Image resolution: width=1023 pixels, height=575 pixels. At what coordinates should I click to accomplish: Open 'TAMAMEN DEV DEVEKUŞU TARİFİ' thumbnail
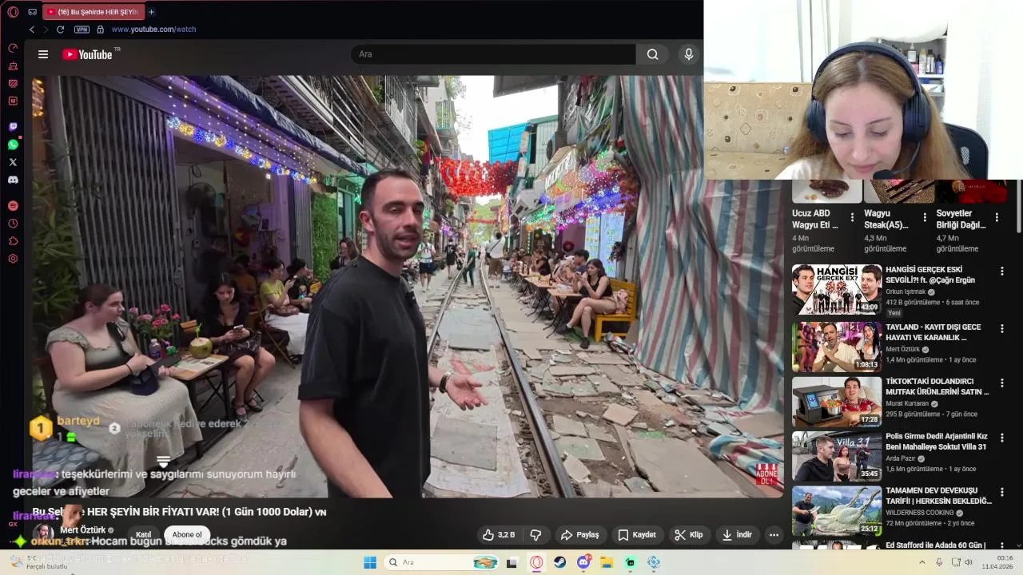click(x=837, y=511)
